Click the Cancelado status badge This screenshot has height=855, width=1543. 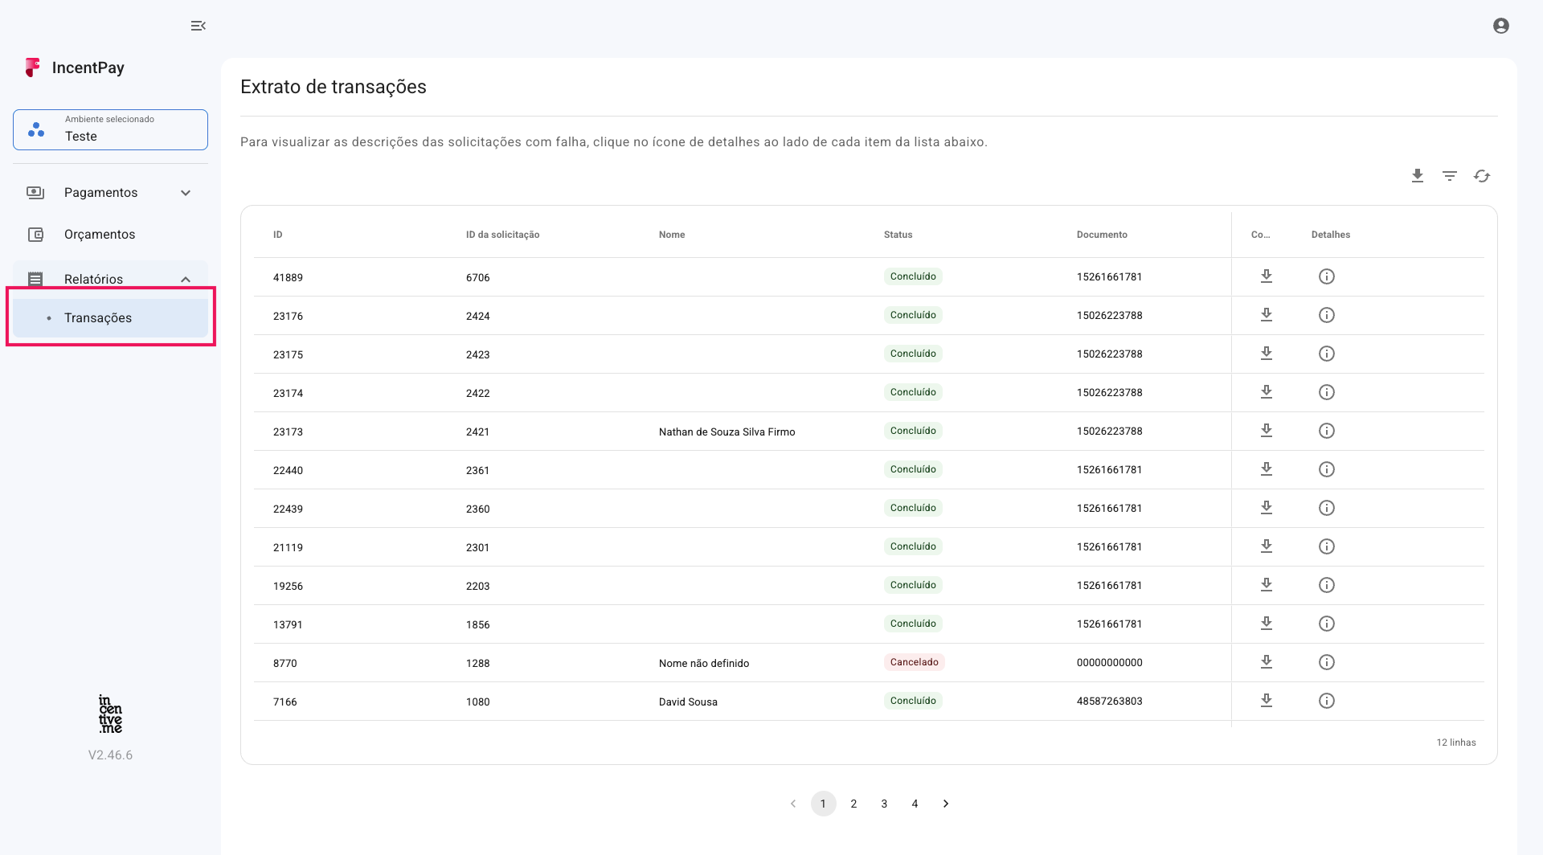(x=914, y=662)
